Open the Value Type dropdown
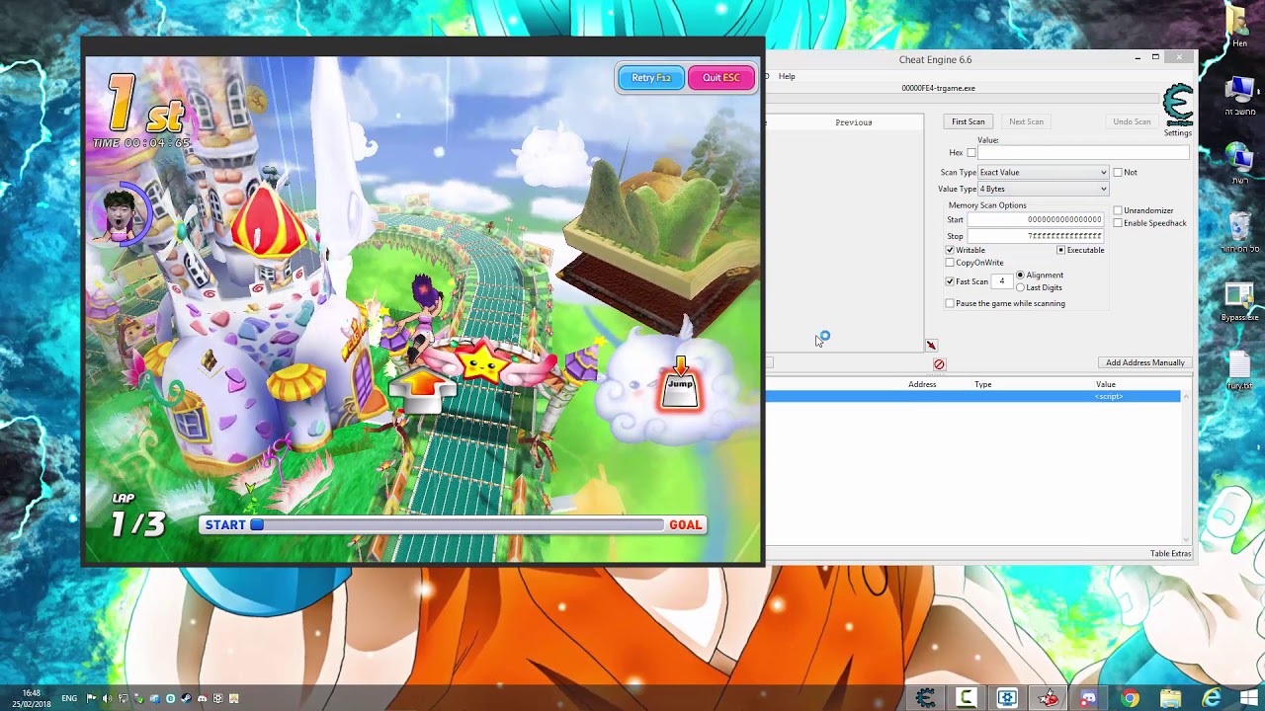1265x711 pixels. [1044, 189]
